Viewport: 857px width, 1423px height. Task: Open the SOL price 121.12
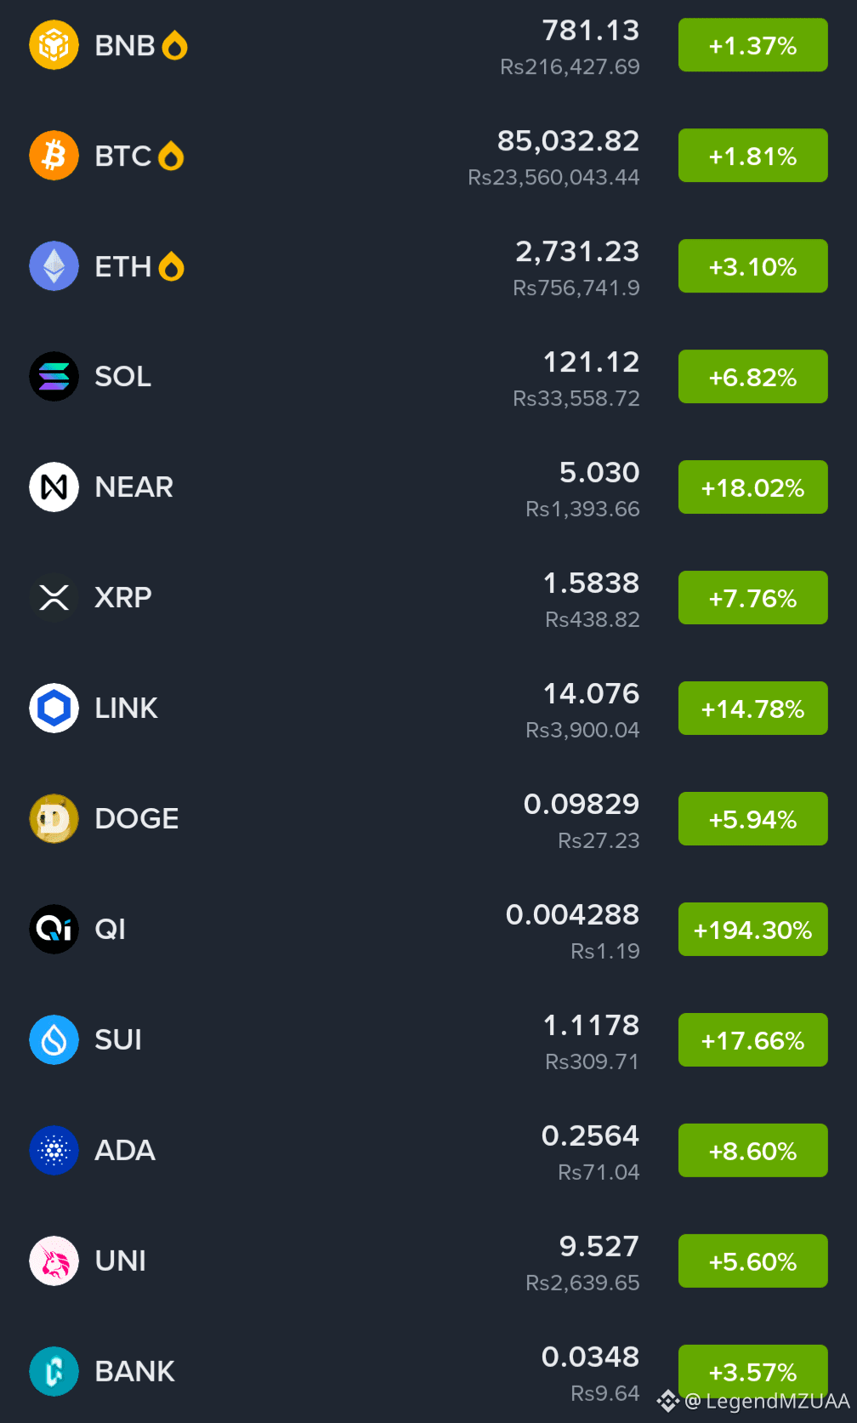[x=591, y=362]
